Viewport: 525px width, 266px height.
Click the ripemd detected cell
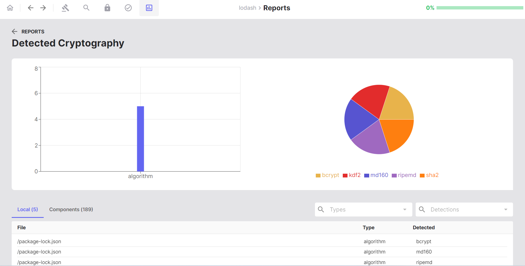[424, 262]
